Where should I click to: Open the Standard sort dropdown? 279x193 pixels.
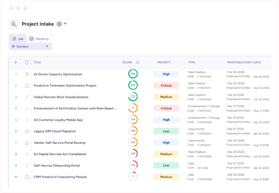pyautogui.click(x=30, y=47)
